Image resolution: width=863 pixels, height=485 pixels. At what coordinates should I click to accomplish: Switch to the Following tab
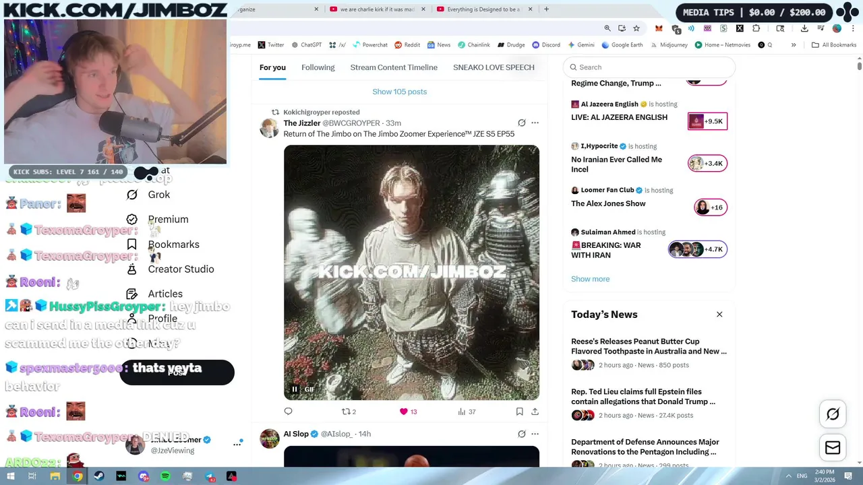coord(318,67)
